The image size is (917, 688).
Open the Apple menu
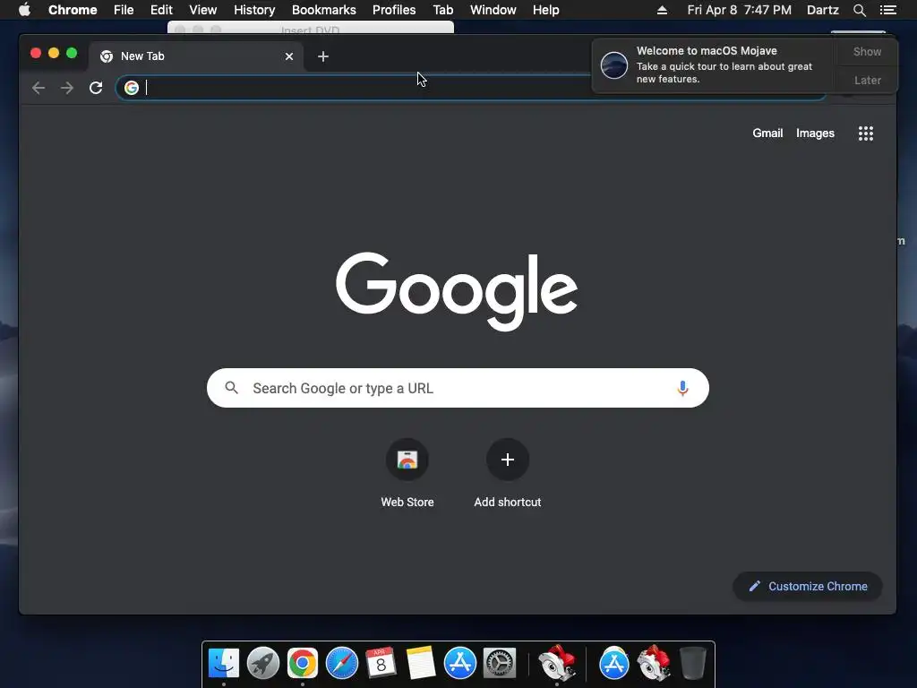point(24,10)
